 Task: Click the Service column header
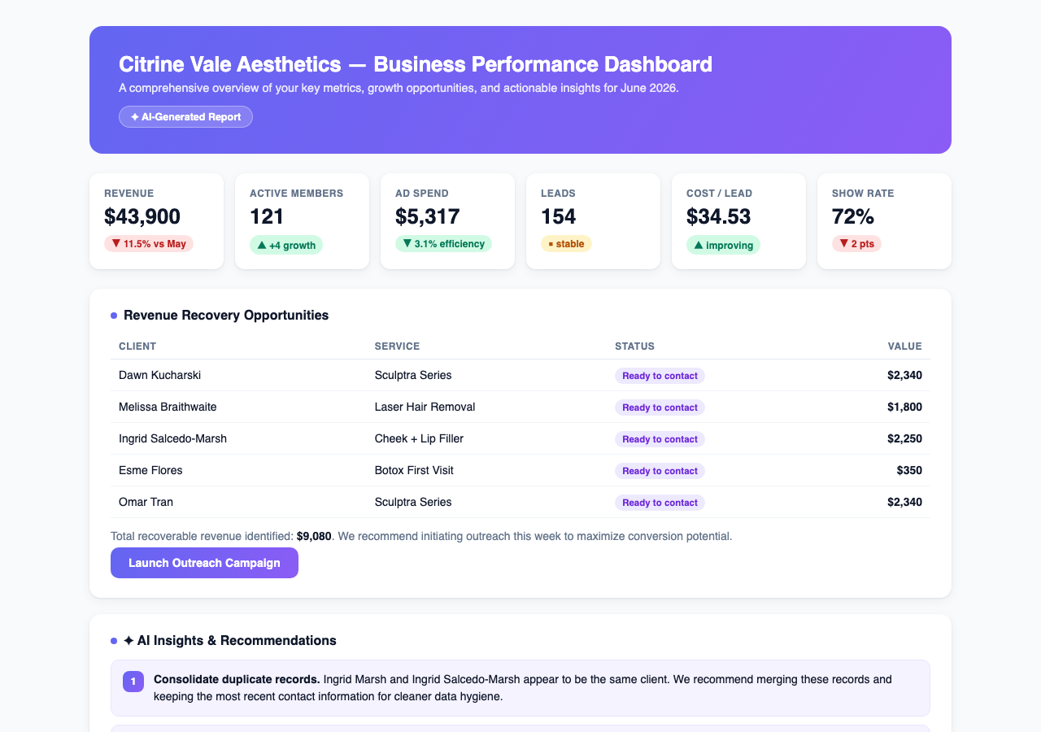tap(397, 346)
